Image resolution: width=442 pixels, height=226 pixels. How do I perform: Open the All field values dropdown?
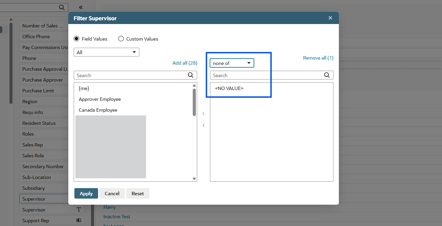click(107, 52)
